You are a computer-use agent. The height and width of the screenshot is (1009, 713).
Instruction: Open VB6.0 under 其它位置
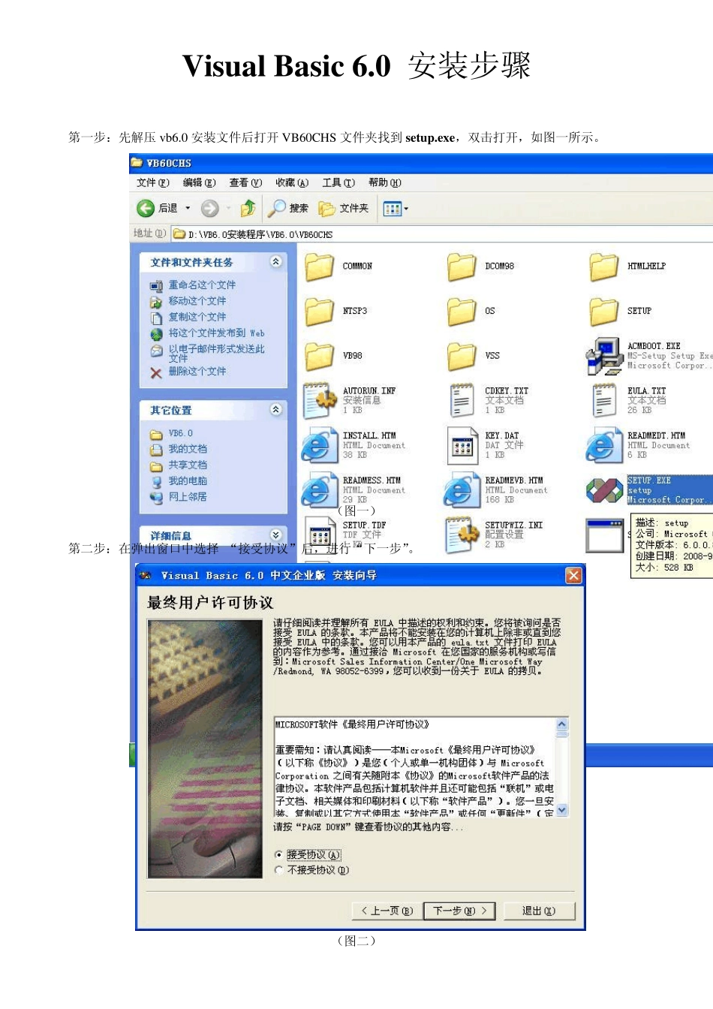click(x=181, y=433)
